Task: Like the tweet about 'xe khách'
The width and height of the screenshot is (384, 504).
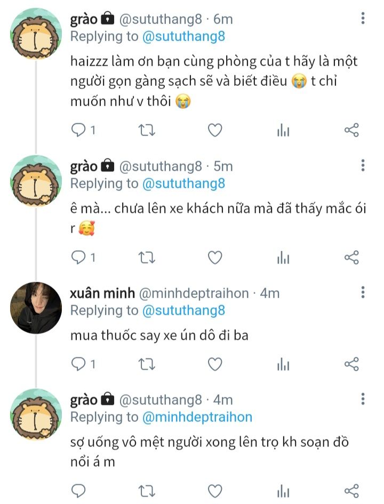Action: 215,258
